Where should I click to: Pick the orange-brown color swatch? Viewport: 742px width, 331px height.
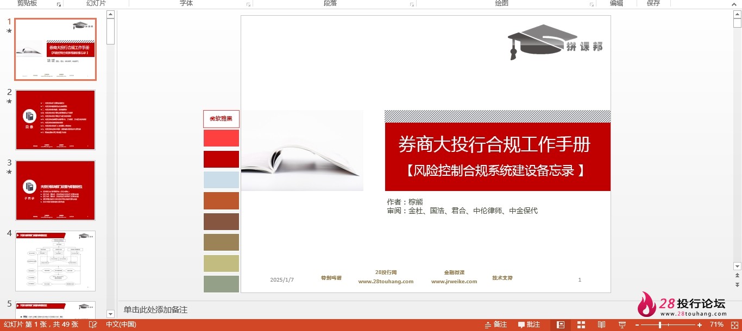pyautogui.click(x=221, y=201)
